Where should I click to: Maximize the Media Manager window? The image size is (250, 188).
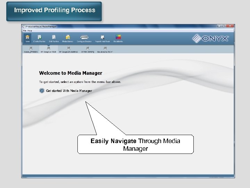224,26
